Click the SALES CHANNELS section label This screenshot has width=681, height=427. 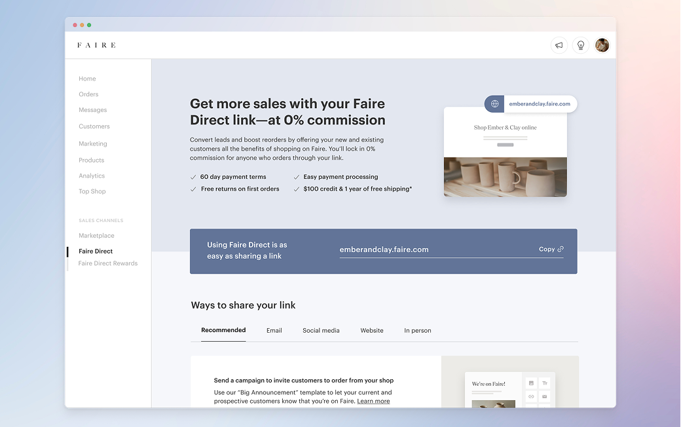(101, 221)
